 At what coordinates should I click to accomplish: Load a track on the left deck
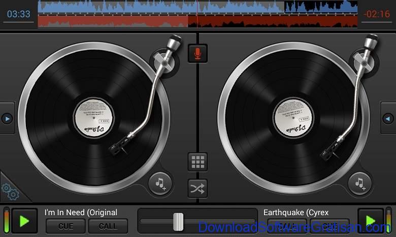[160, 184]
